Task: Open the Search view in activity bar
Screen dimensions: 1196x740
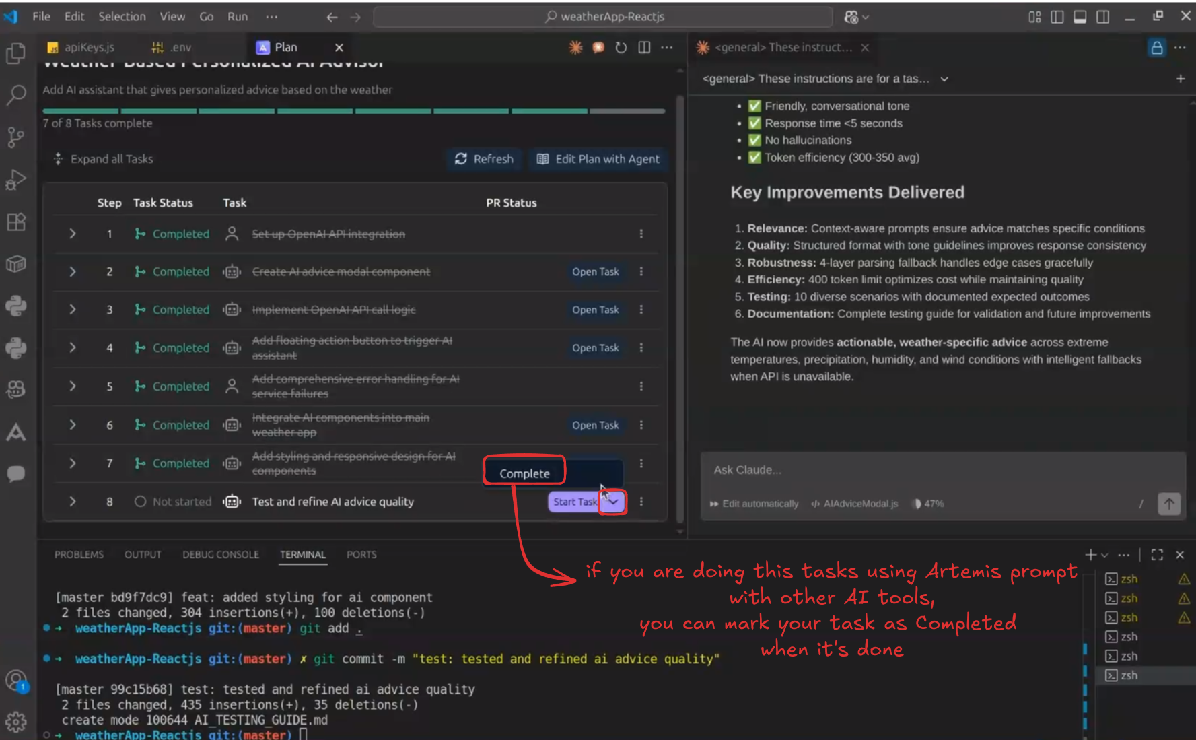Action: [16, 95]
